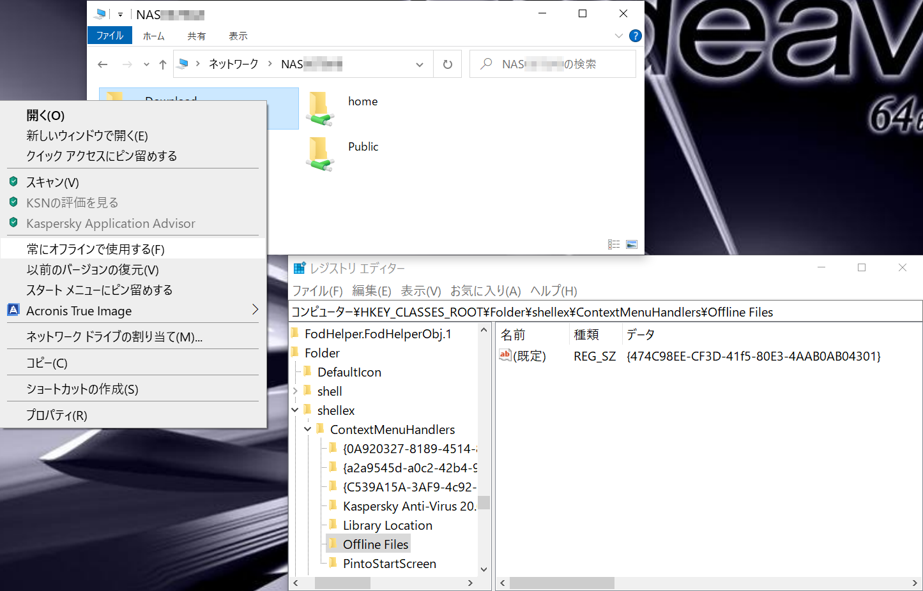Expand the shell registry key
923x591 pixels.
(x=295, y=391)
